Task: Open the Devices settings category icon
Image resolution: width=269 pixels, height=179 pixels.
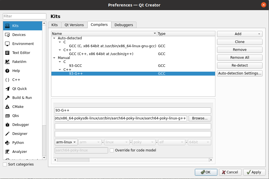Action: (8, 35)
